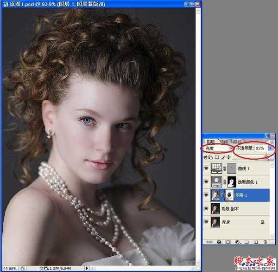
Task: Minimize the 原图1.psd document window
Action: click(x=187, y=4)
